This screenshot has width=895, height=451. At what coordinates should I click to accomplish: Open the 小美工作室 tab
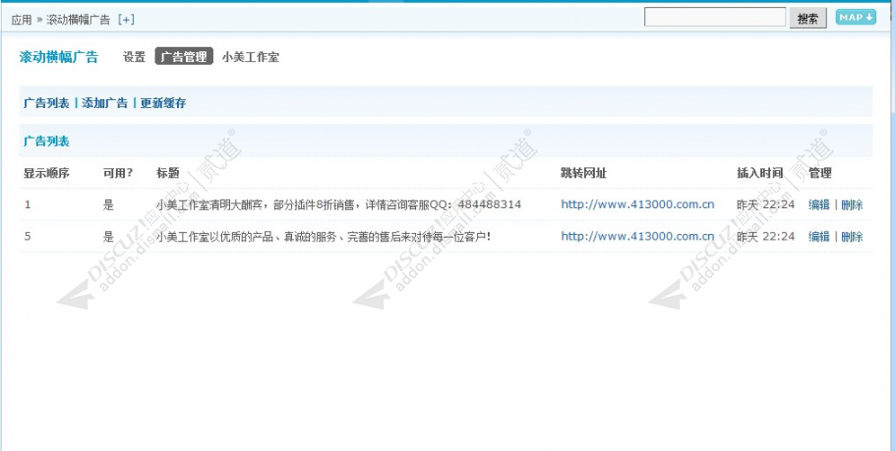[x=251, y=57]
